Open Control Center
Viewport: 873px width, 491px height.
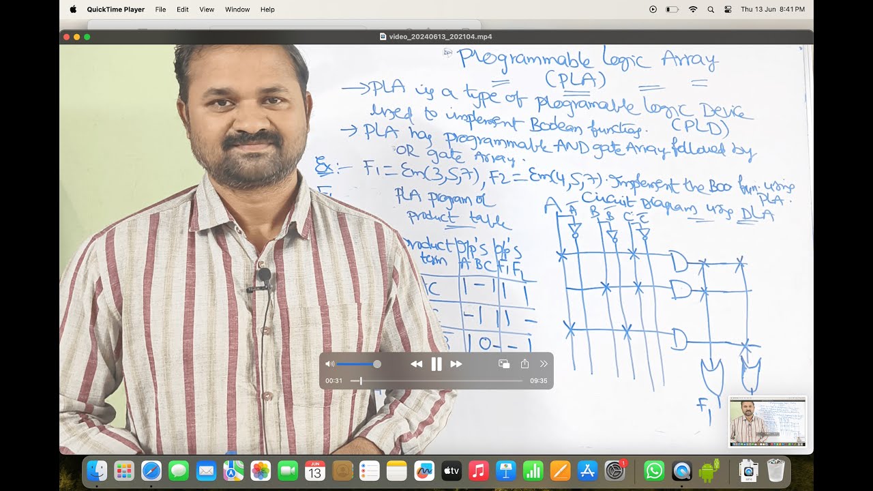(x=728, y=10)
